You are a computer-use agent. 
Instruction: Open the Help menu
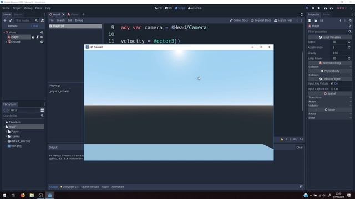coord(48,8)
